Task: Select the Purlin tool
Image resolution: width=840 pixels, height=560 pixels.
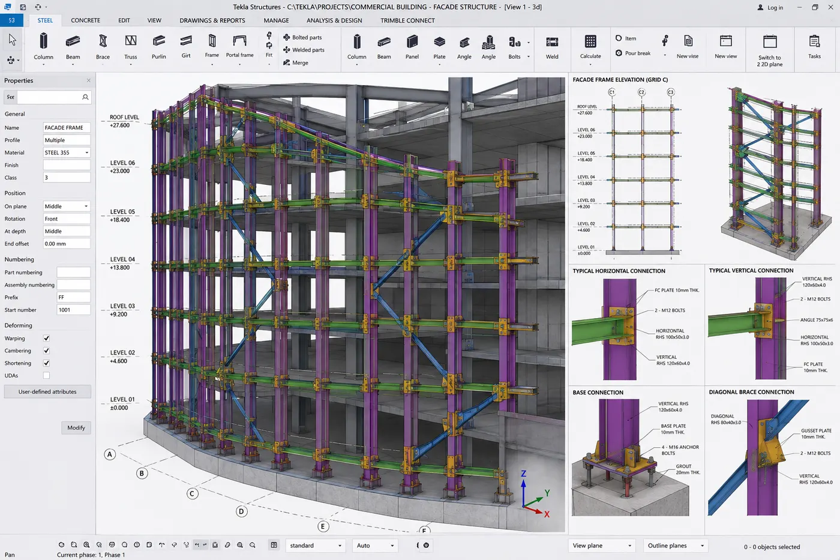Action: tap(159, 47)
